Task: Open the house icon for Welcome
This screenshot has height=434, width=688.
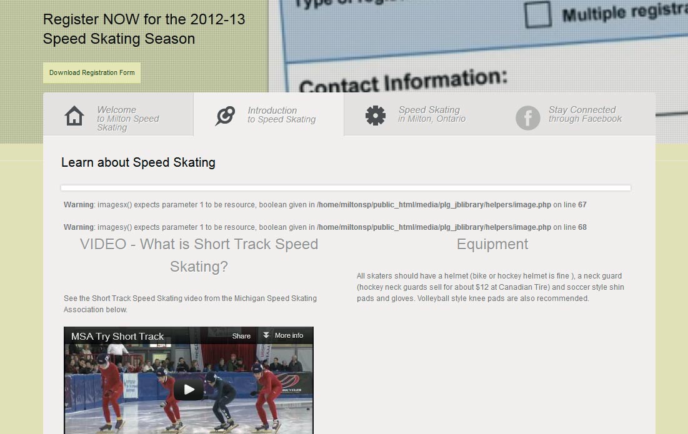Action: point(74,116)
